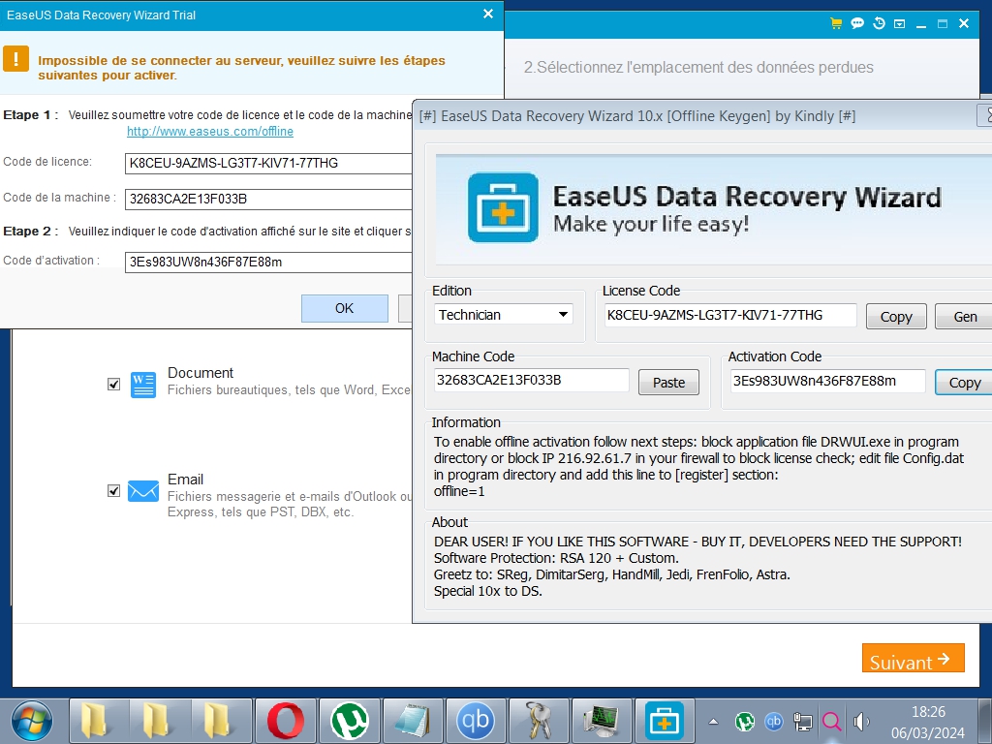The image size is (992, 744).
Task: Click the orange warning exclamation icon
Action: pos(15,59)
